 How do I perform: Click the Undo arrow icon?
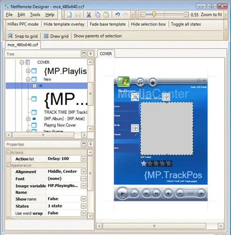117,15
